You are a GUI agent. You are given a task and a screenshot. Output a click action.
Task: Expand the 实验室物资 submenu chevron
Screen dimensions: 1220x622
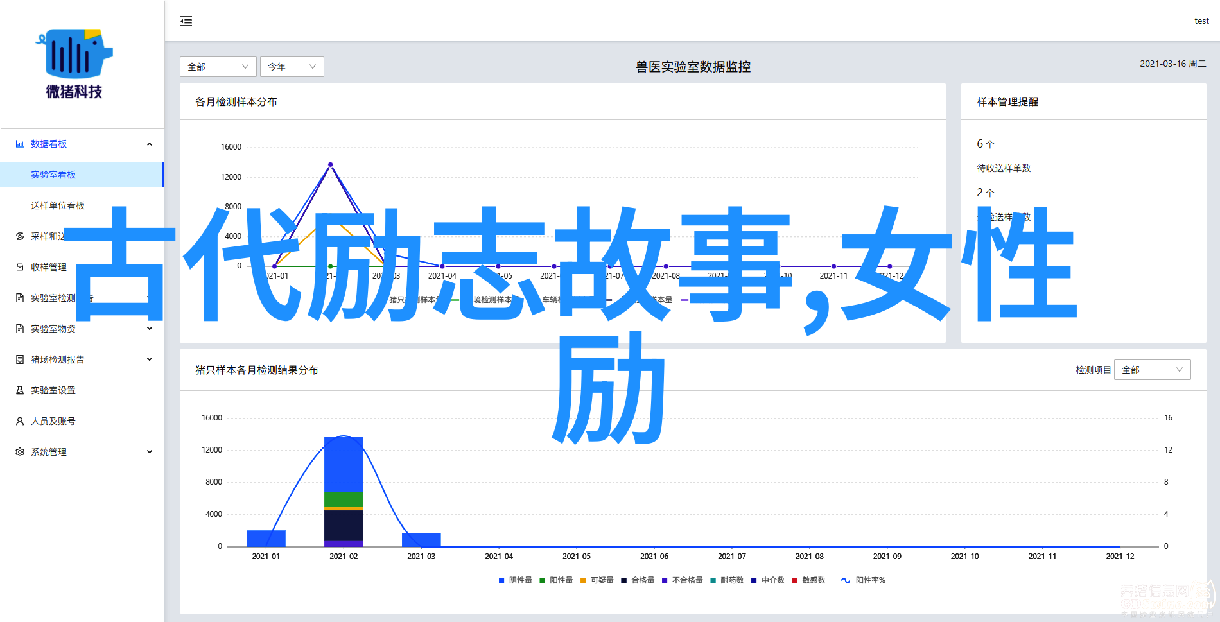pos(150,329)
